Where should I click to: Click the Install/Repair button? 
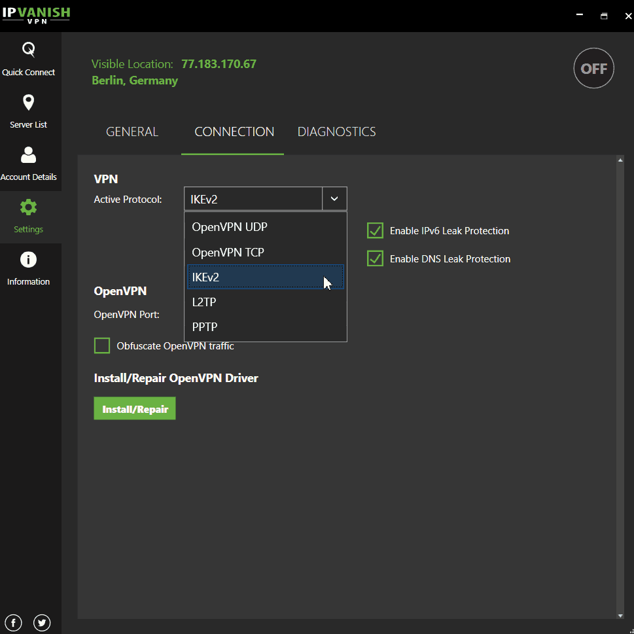click(135, 408)
